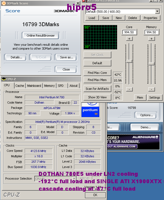The width and height of the screenshot is (164, 200).
Task: Click the Voltage value 1.984 v
Action: (70, 113)
